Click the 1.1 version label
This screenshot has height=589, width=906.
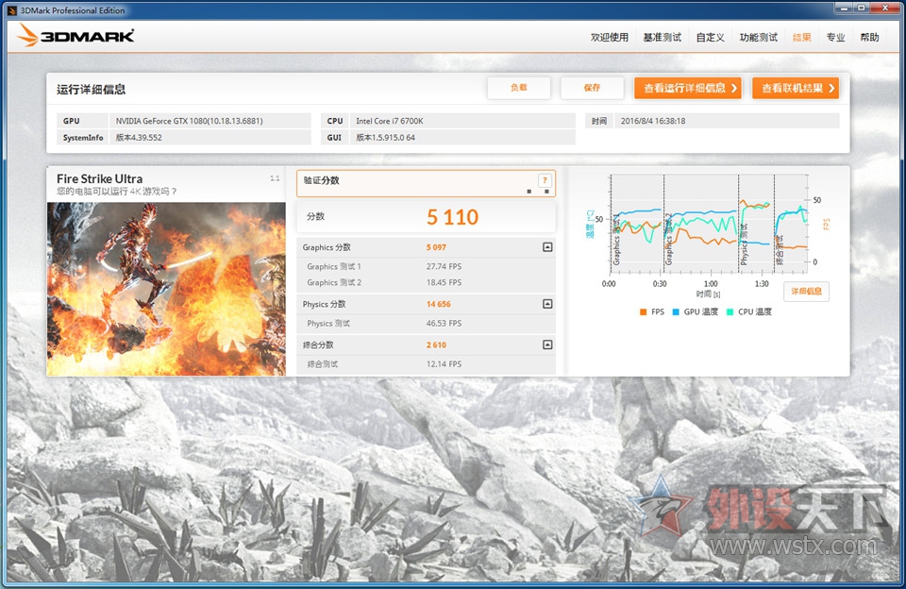point(275,178)
